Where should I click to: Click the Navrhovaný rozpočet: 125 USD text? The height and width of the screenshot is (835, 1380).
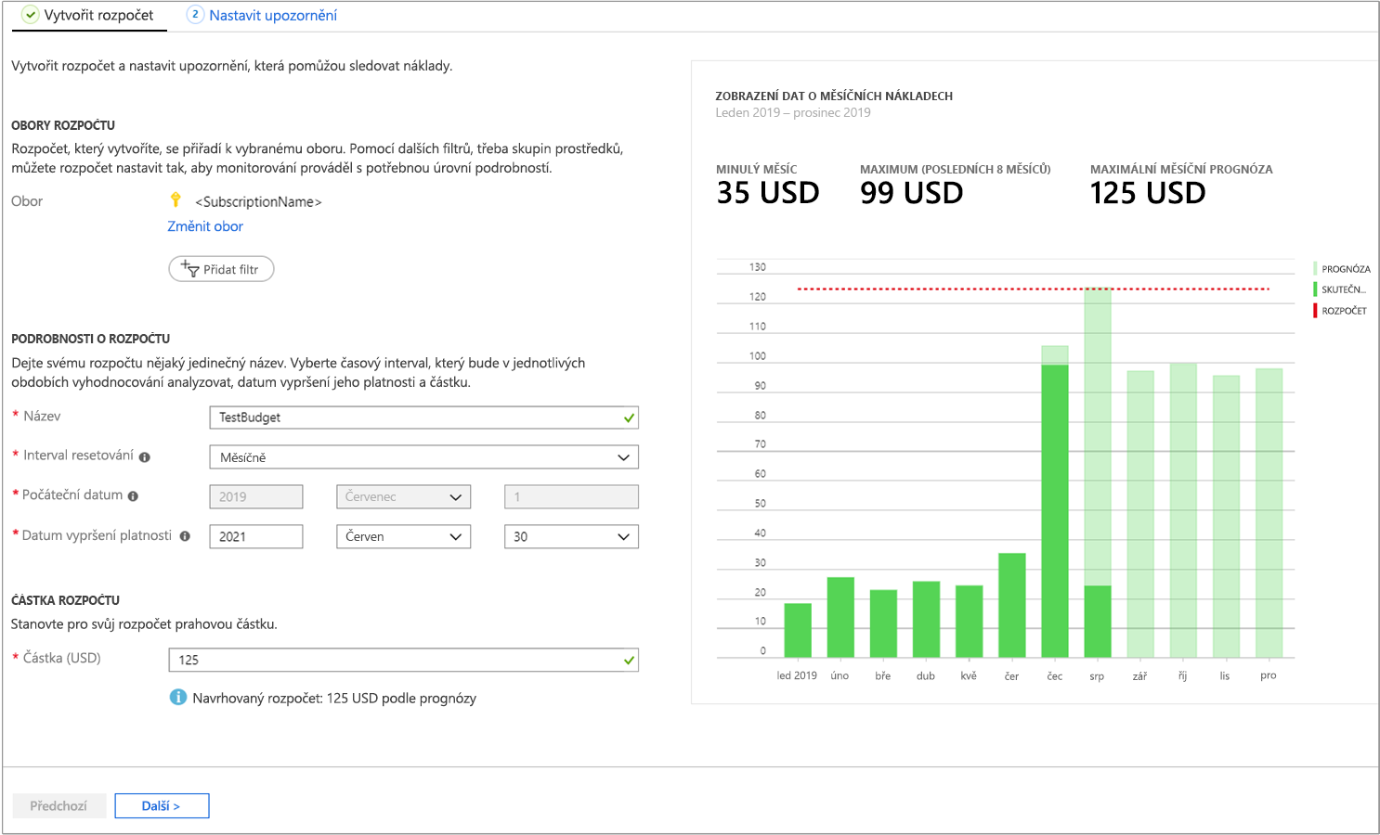pyautogui.click(x=334, y=698)
